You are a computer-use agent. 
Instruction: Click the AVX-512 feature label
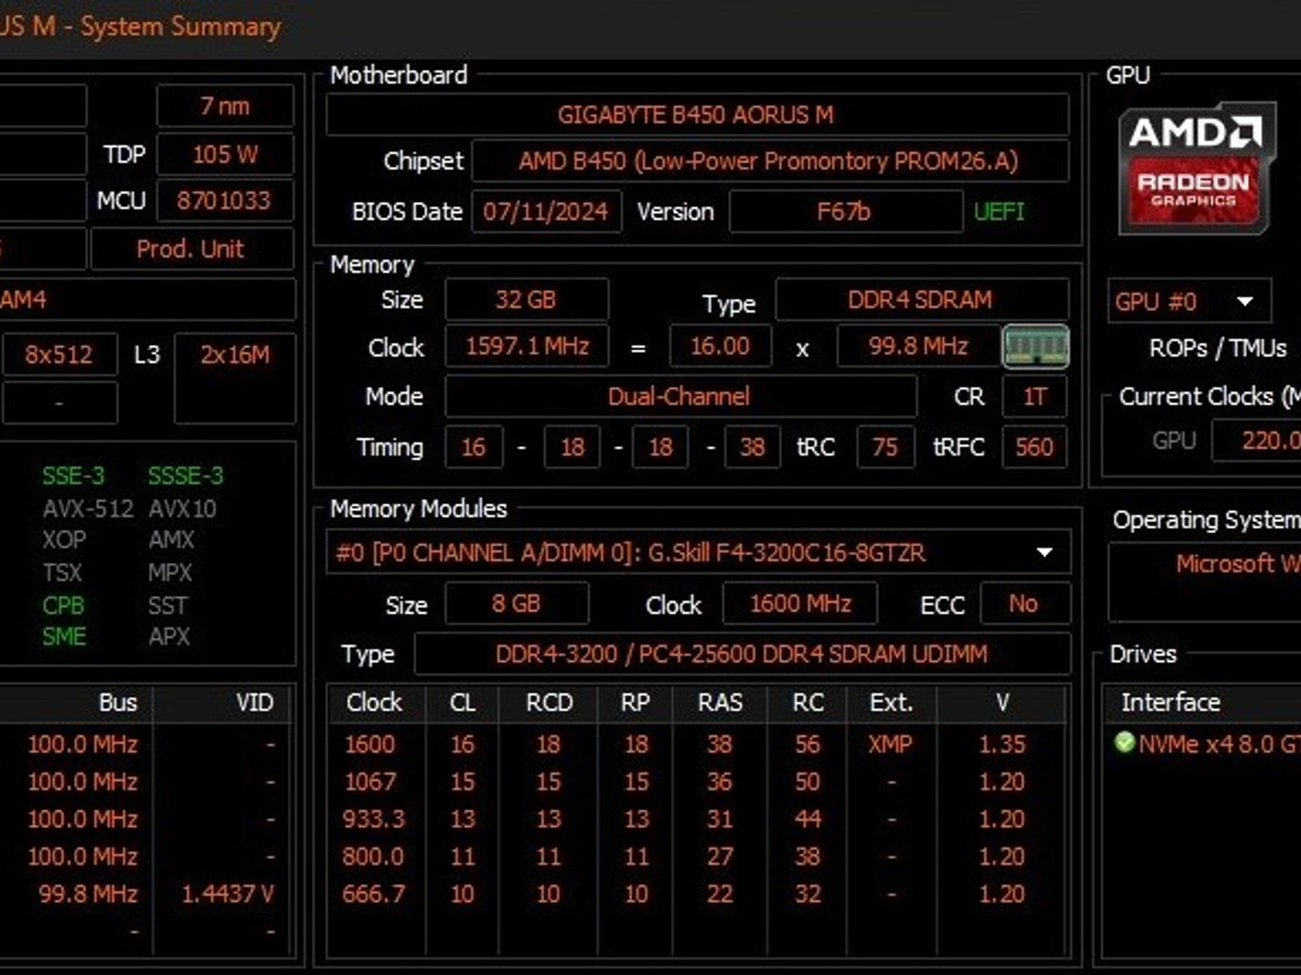point(88,508)
